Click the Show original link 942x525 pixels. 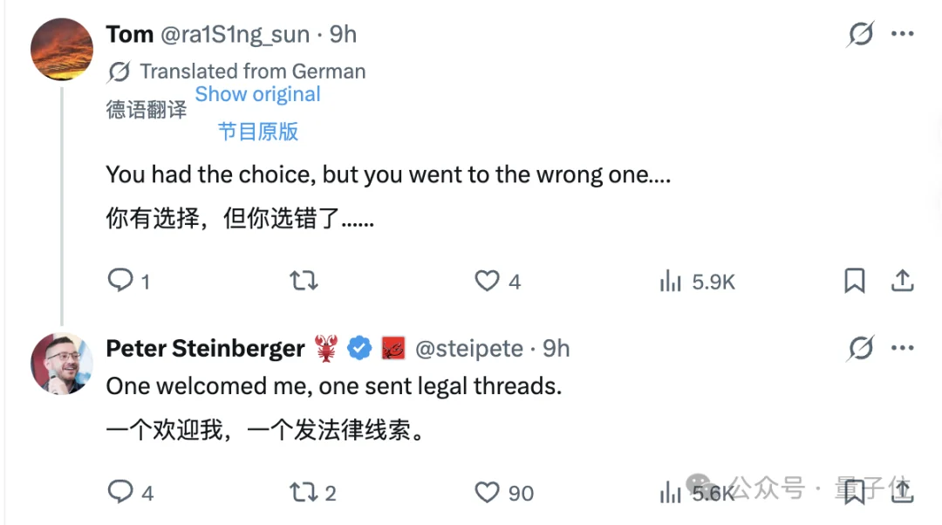(x=257, y=93)
